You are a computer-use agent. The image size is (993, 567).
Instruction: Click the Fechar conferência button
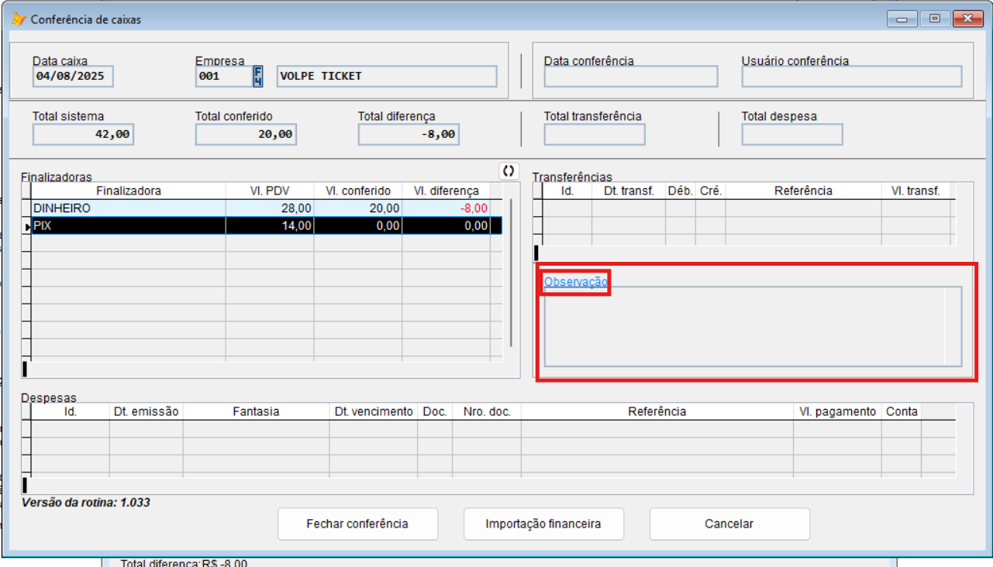click(x=357, y=524)
